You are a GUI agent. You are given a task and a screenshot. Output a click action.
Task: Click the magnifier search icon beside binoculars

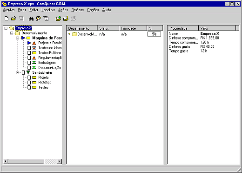pos(38,19)
